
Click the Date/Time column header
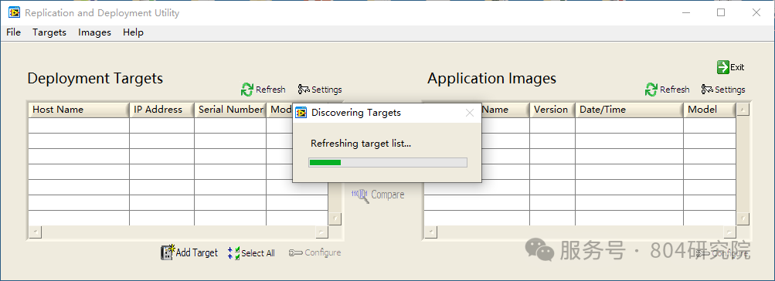[629, 110]
